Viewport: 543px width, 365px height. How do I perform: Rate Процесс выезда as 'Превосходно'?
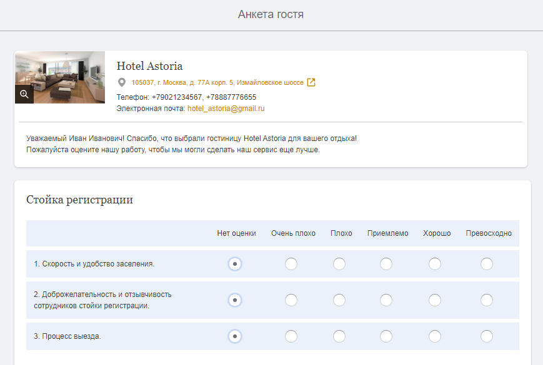point(487,336)
